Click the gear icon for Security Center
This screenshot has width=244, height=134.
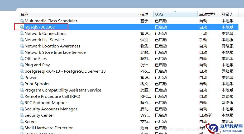pyautogui.click(x=22, y=115)
